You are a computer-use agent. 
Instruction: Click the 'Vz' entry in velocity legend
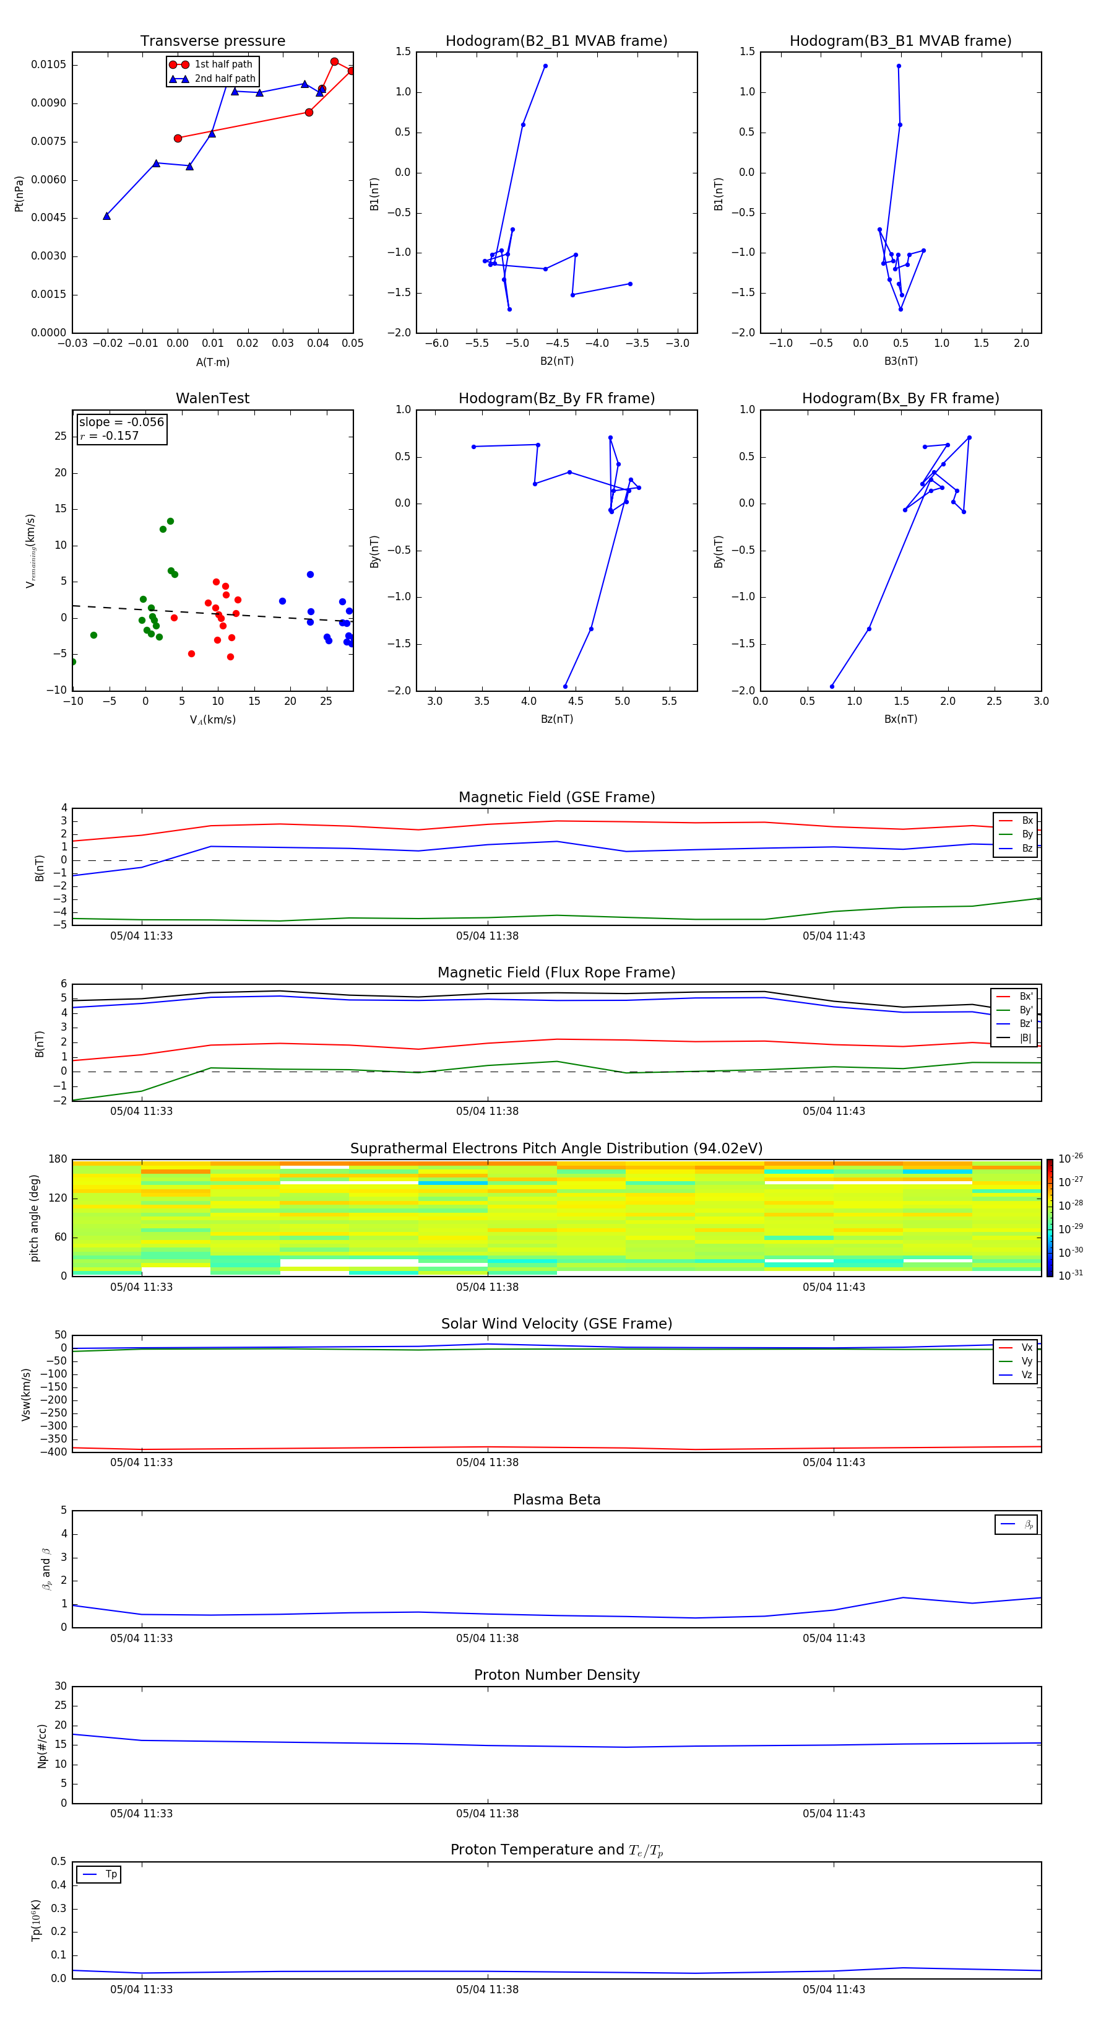[1016, 1375]
